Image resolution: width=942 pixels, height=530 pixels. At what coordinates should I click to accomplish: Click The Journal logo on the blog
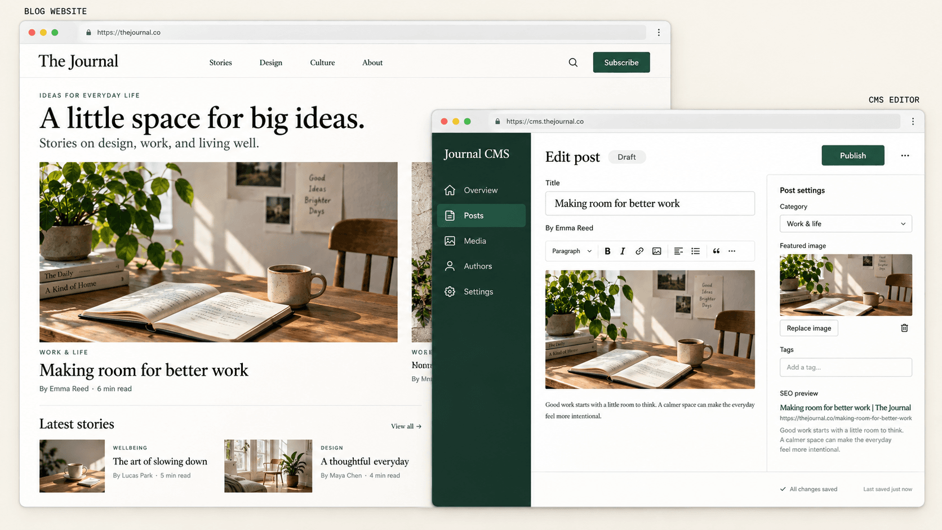(x=78, y=61)
